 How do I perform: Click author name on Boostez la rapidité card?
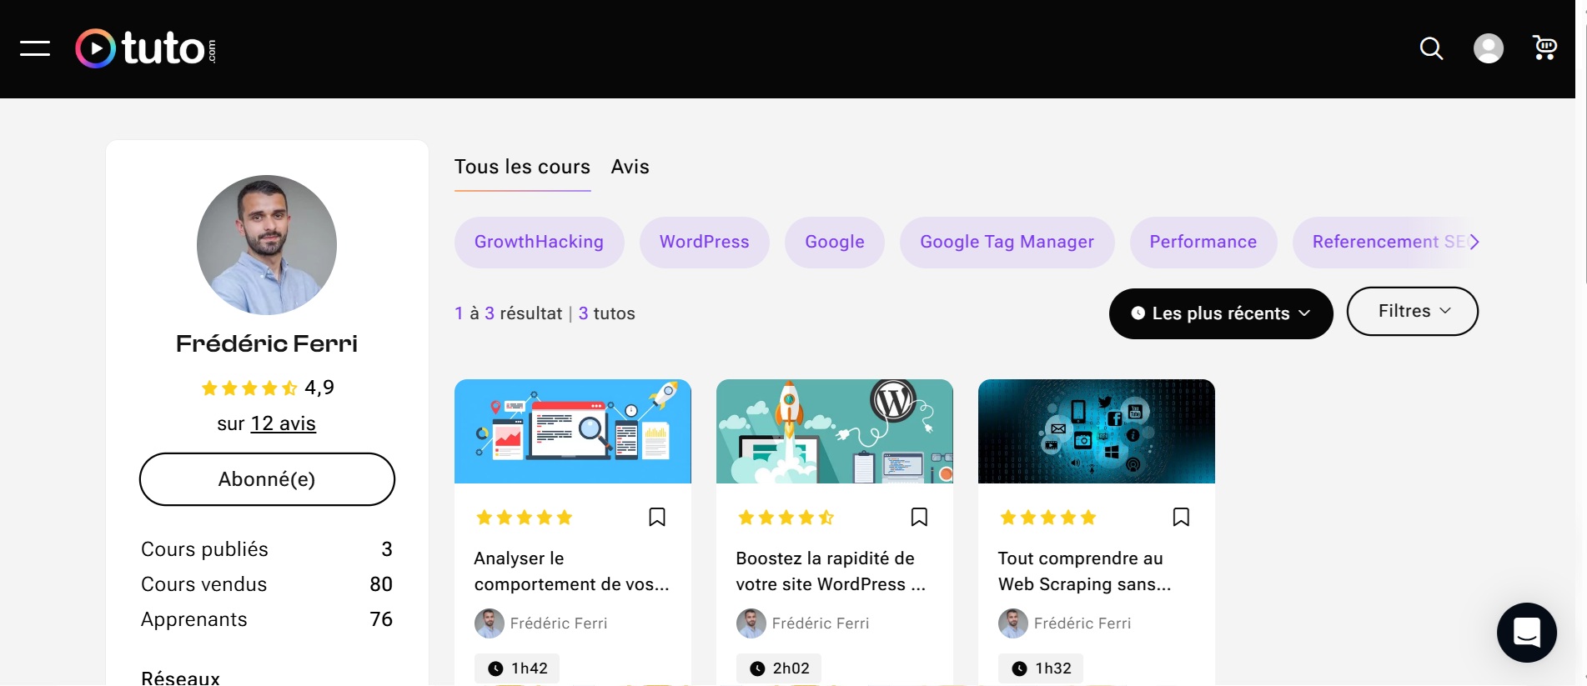pos(821,623)
